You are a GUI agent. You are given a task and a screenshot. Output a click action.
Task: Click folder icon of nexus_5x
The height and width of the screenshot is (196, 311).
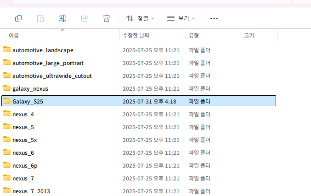tap(7, 139)
